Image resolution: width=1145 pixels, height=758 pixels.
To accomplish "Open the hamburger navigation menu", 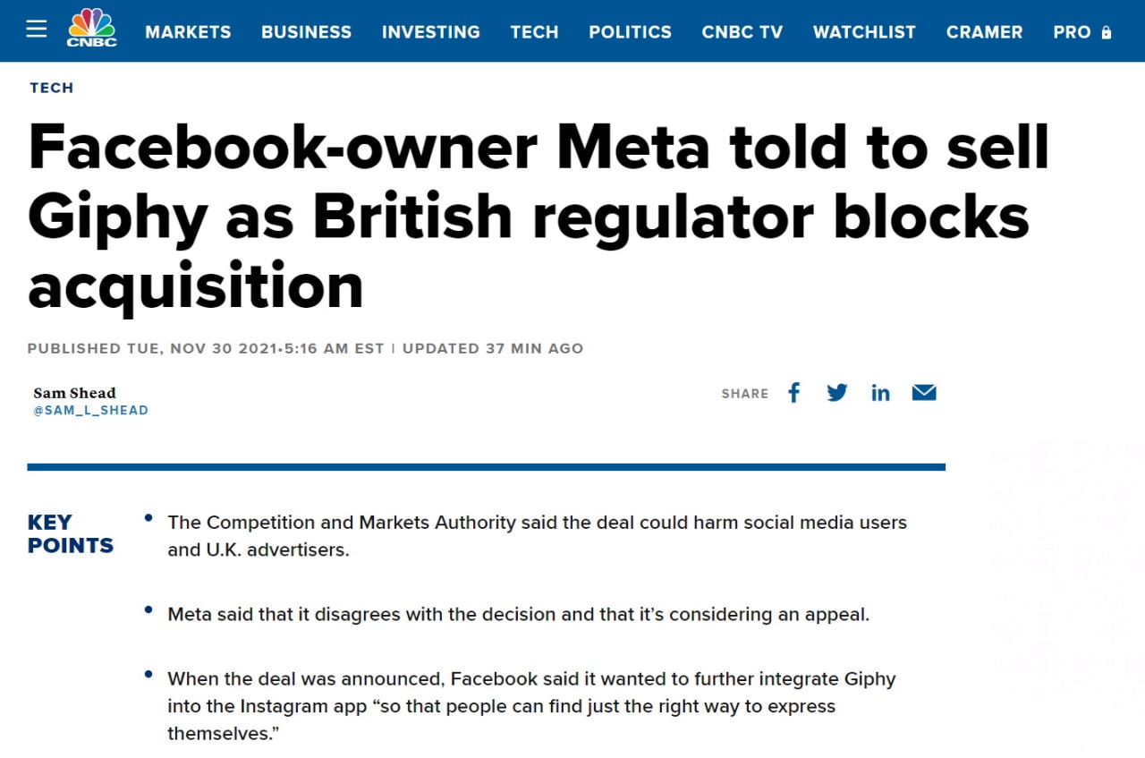I will (36, 30).
